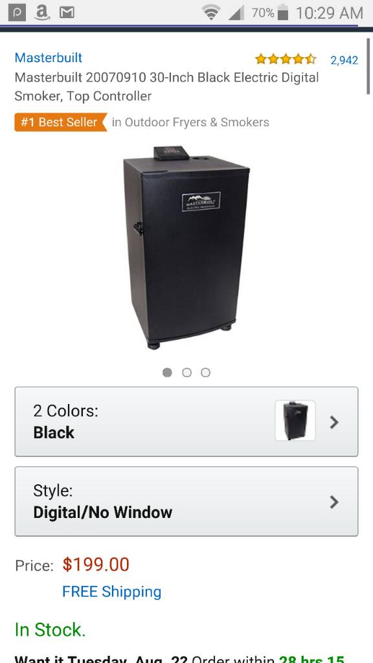The width and height of the screenshot is (373, 663).
Task: Tap the Gmail notification icon in status bar
Action: coord(67,13)
